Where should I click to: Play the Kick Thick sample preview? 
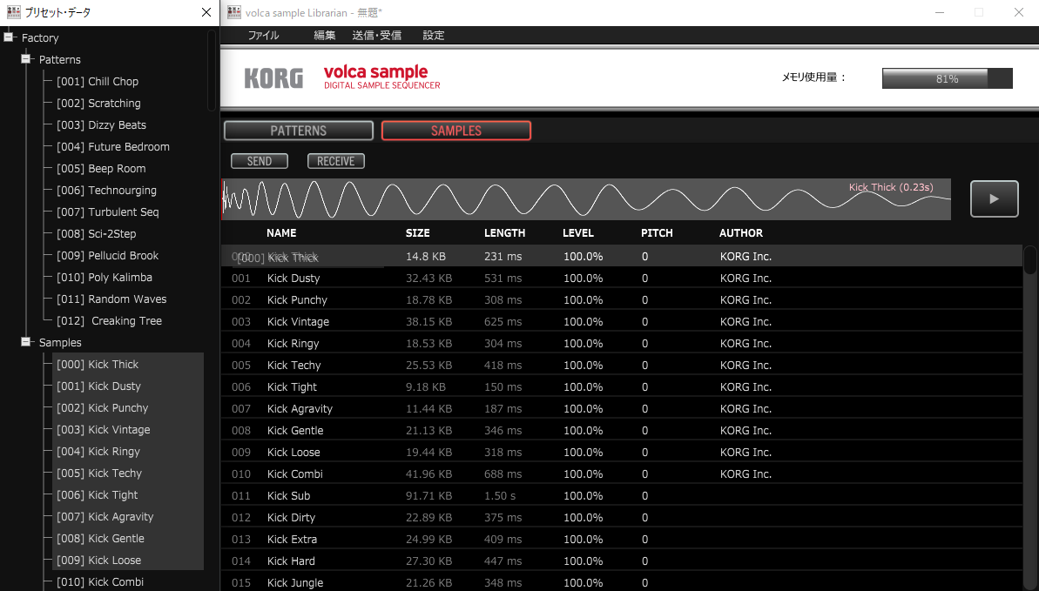point(994,198)
